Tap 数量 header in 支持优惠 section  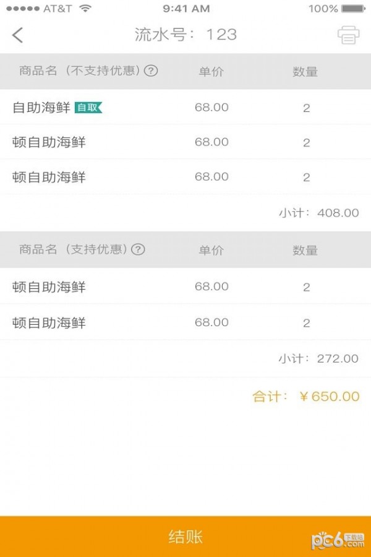[305, 250]
